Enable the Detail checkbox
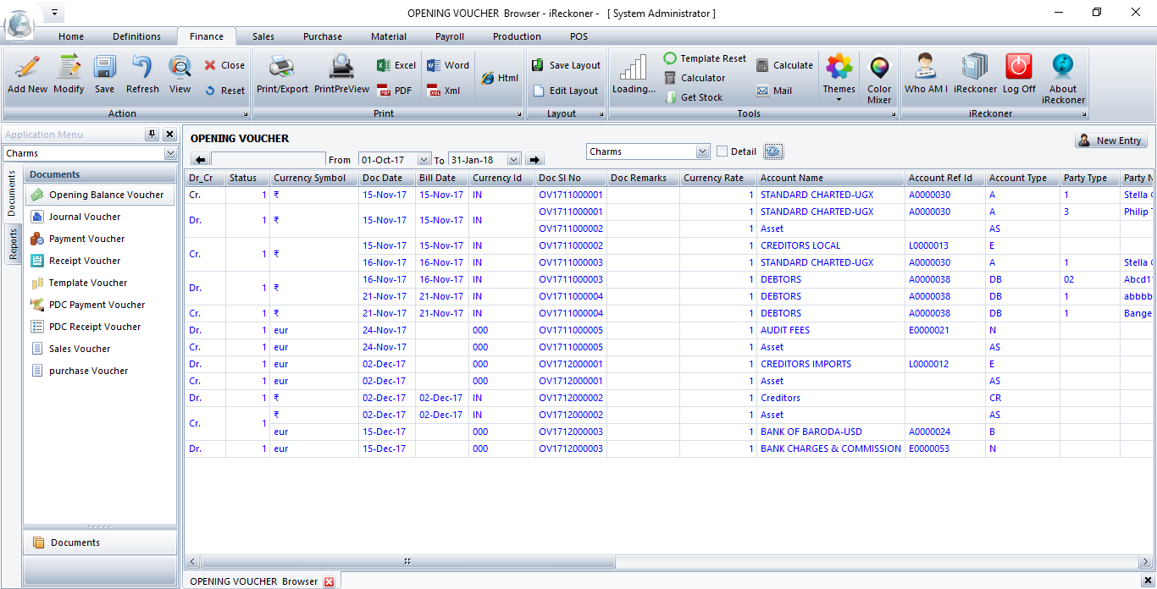 (x=722, y=151)
